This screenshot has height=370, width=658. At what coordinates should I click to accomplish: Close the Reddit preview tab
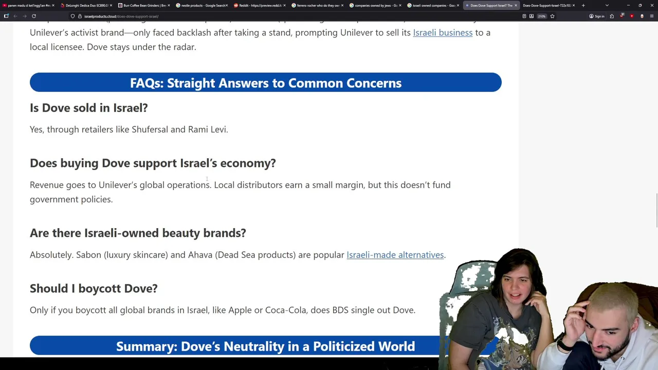284,5
